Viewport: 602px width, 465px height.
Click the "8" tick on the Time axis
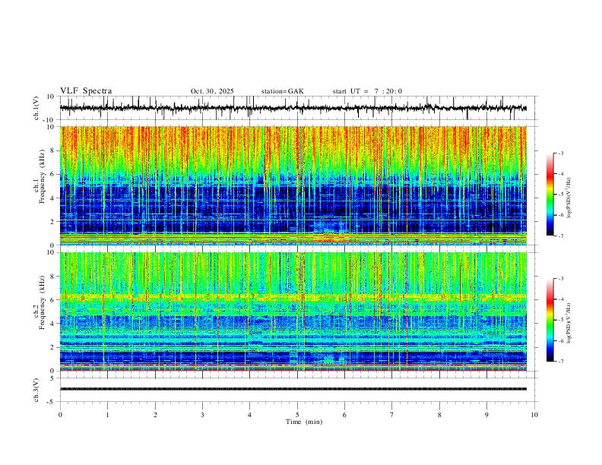[439, 415]
